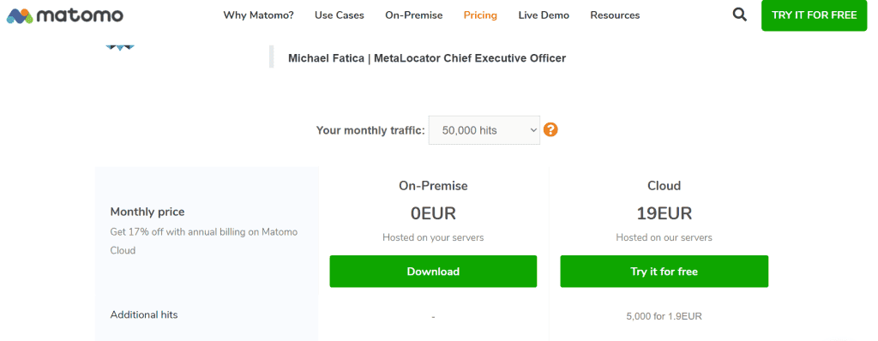Screen dimensions: 878x341
Task: Open the Live Demo page
Action: click(x=544, y=15)
